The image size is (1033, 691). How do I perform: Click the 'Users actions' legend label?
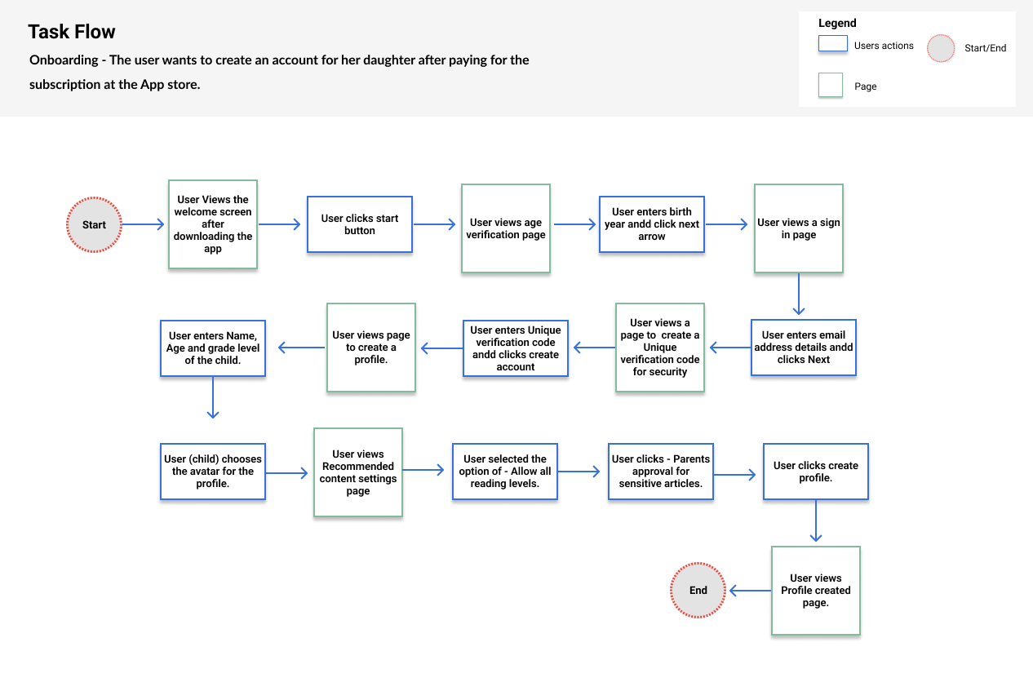tap(884, 46)
